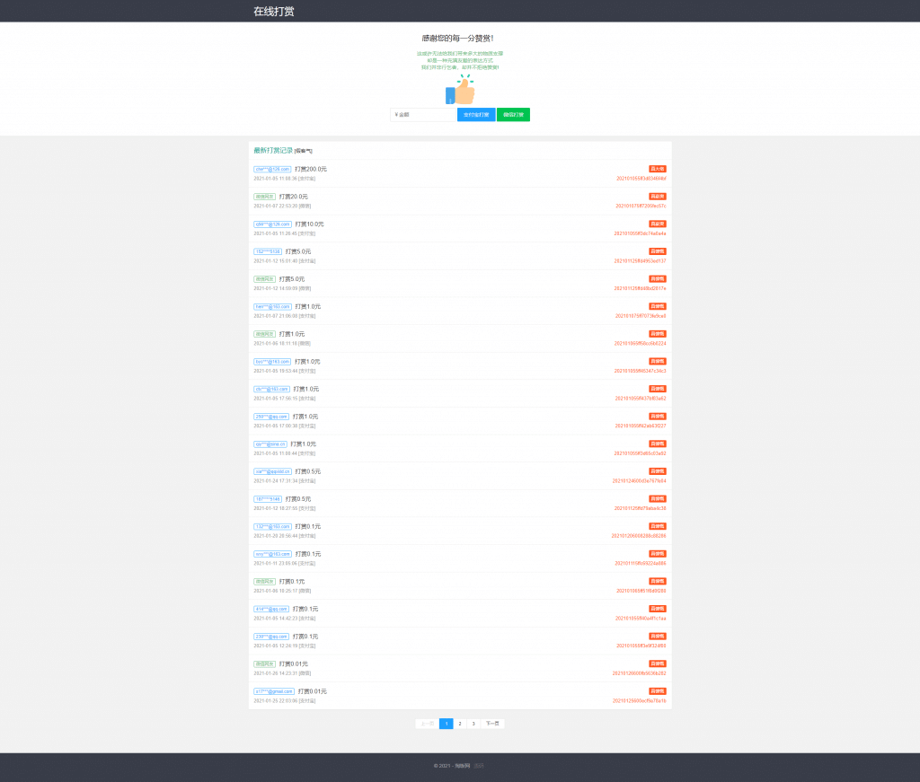Click the 在线打赏 header title
The image size is (920, 782).
(273, 12)
